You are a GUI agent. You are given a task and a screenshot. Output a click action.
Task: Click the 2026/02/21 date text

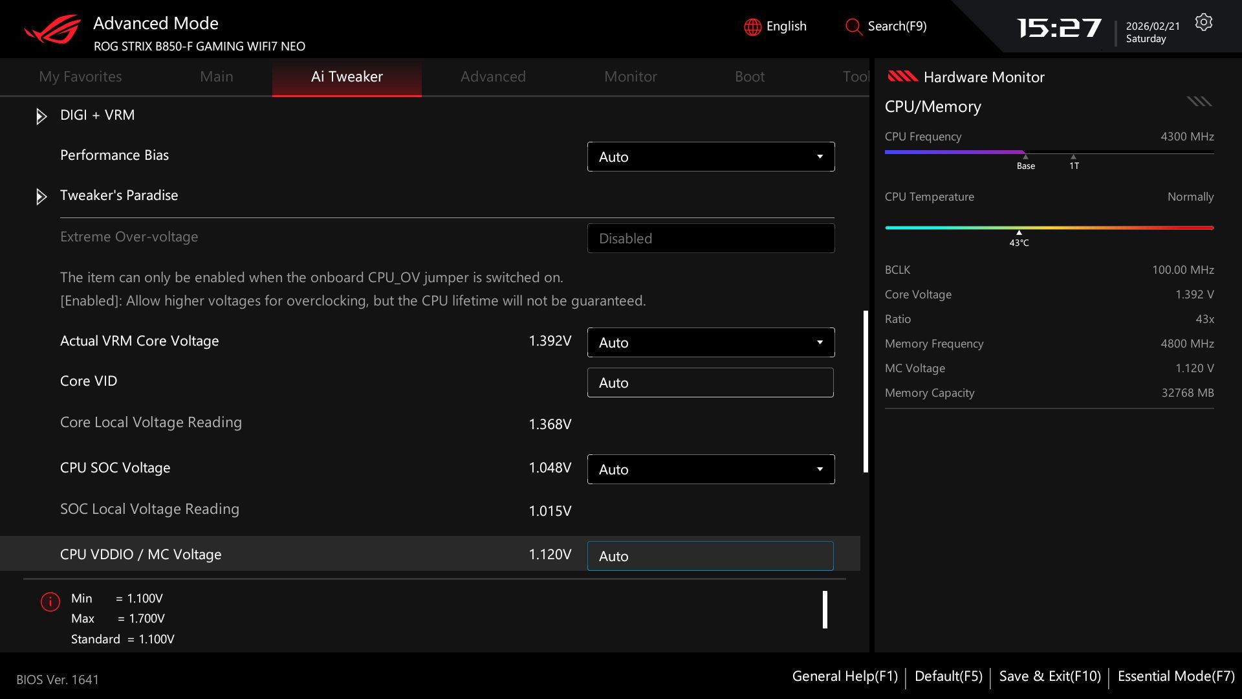click(x=1153, y=27)
